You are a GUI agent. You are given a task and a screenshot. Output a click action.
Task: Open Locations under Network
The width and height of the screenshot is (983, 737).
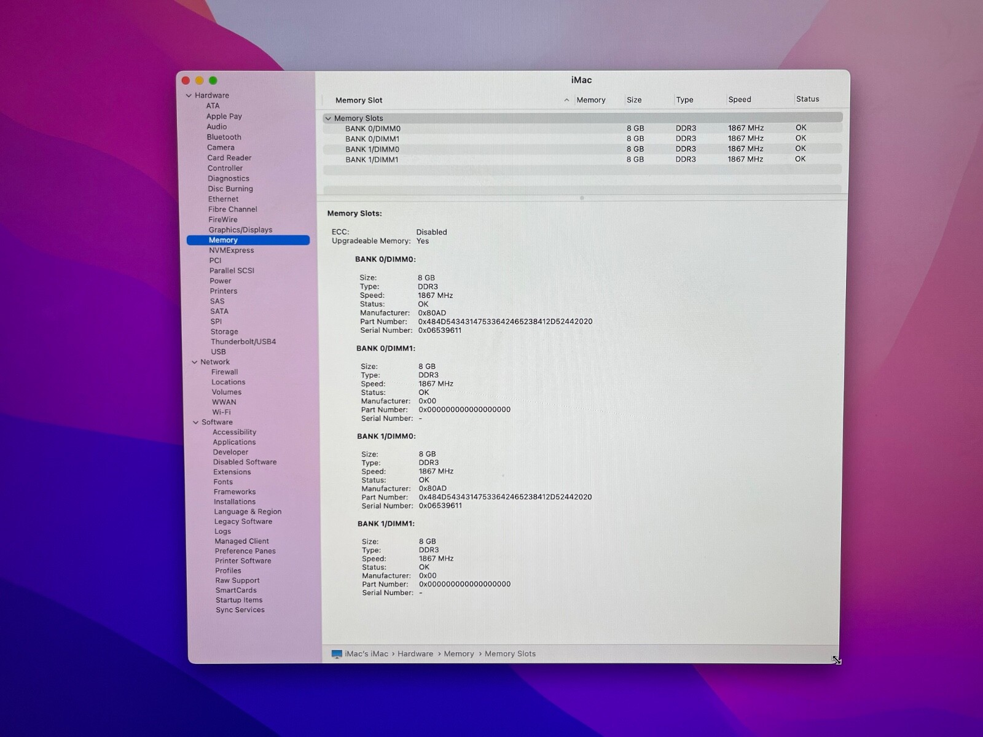[228, 382]
